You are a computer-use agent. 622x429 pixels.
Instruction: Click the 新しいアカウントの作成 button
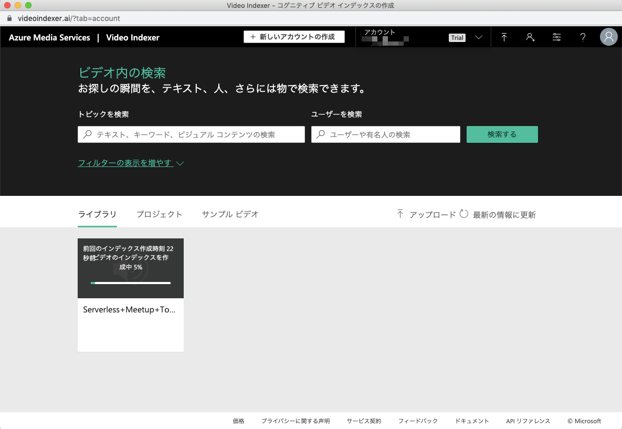(x=293, y=37)
